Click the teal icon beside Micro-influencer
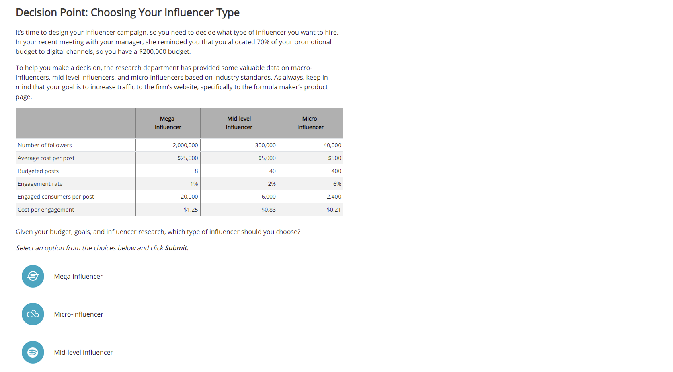The image size is (673, 372). [33, 314]
